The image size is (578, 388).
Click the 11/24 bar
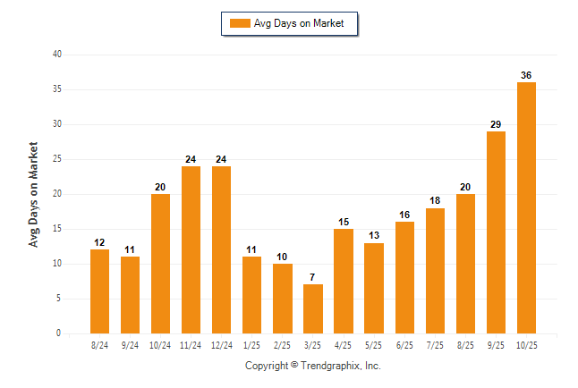191,249
